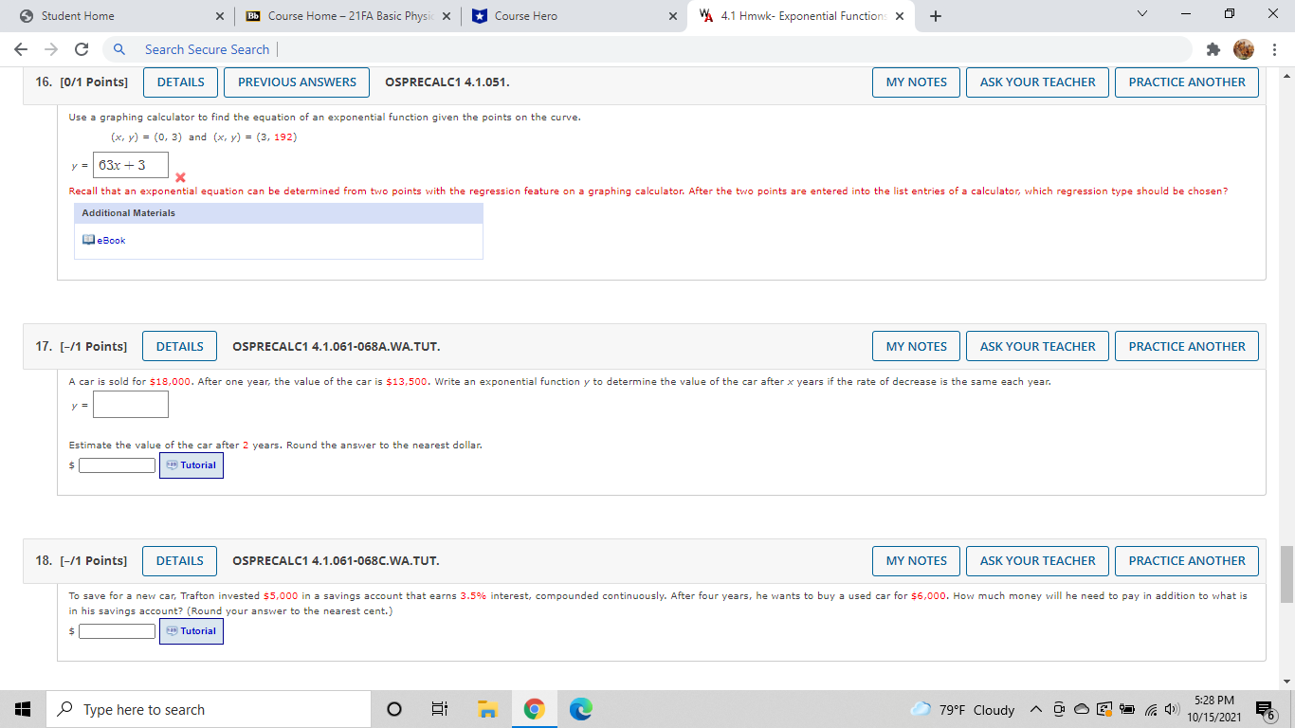
Task: Open File Explorer from the taskbar
Action: pyautogui.click(x=487, y=709)
